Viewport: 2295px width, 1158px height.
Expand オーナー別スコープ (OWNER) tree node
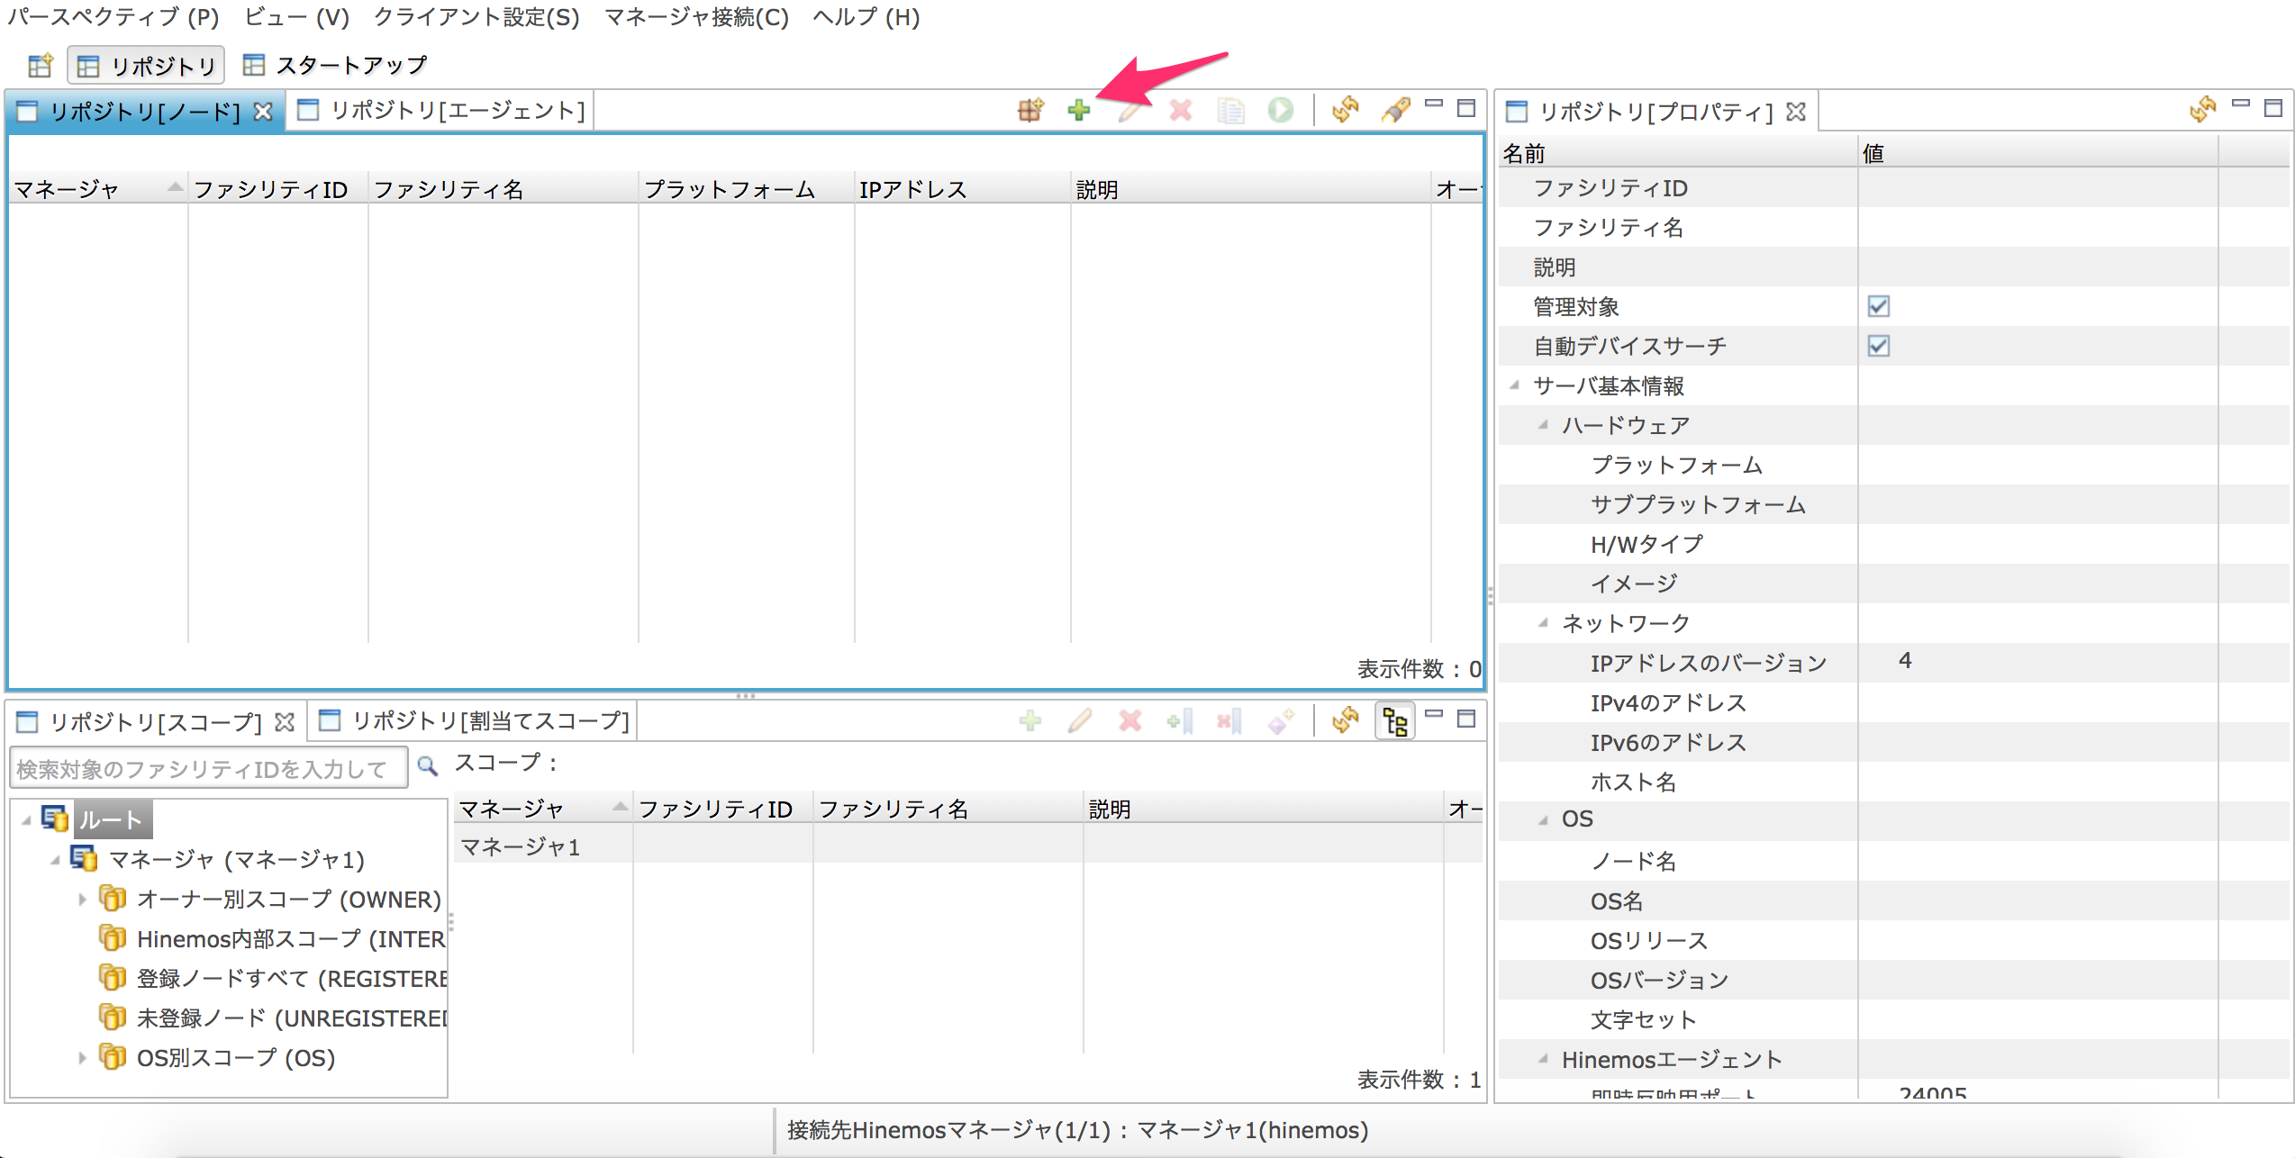pos(82,899)
